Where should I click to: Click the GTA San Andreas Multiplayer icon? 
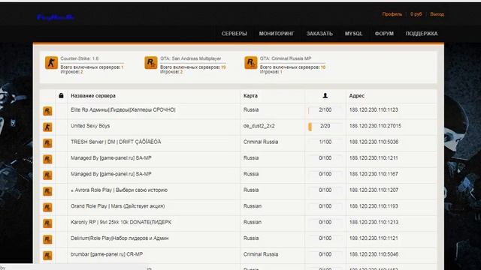pyautogui.click(x=151, y=63)
